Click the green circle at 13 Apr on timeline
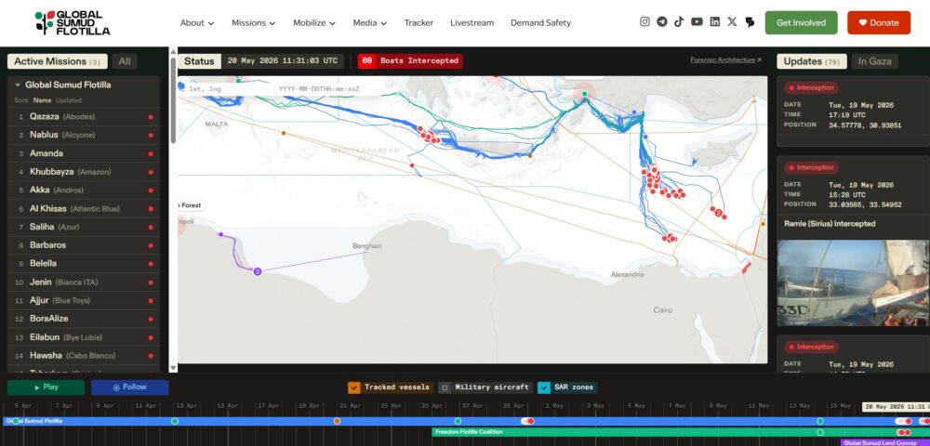Viewport: 930px width, 446px height. [175, 421]
